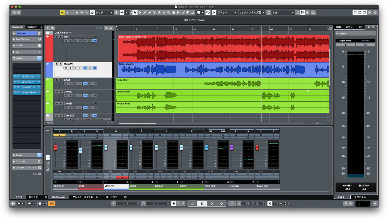Click the red Inst channel fader handle
The image size is (389, 218).
click(81, 151)
